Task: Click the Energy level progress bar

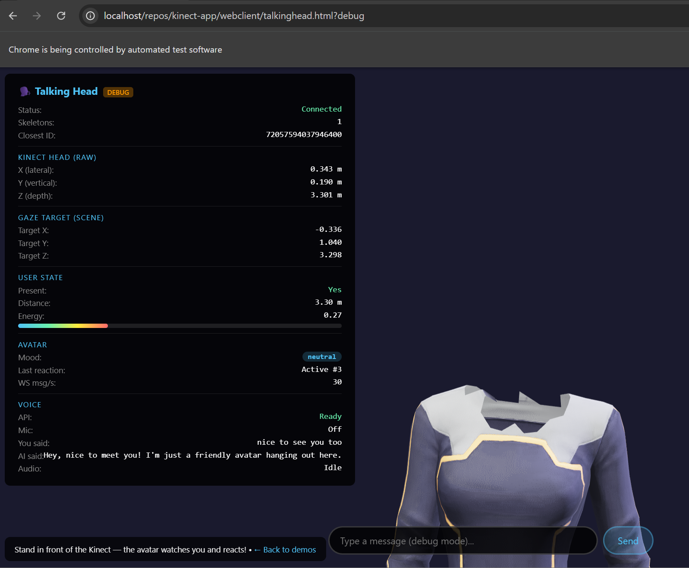Action: coord(179,326)
